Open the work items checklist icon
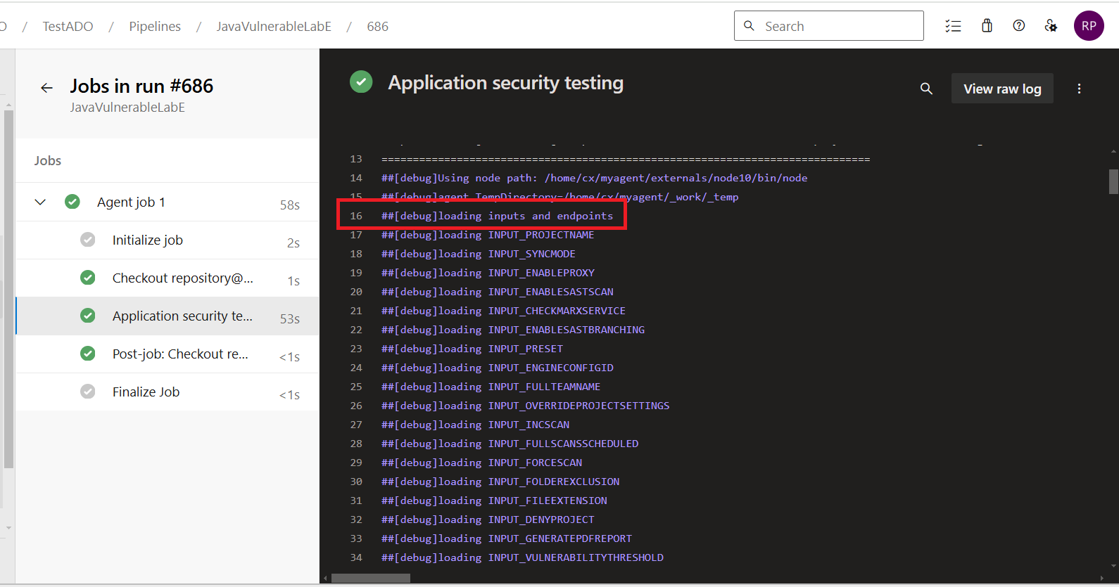The height and width of the screenshot is (587, 1119). [x=953, y=26]
